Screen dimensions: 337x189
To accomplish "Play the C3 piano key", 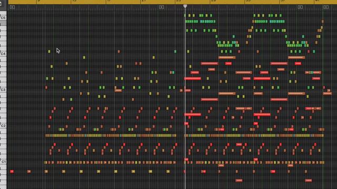I will [3, 90].
